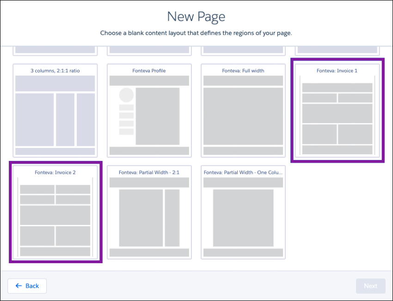Click the disabled Next button
The image size is (393, 301).
click(x=370, y=286)
